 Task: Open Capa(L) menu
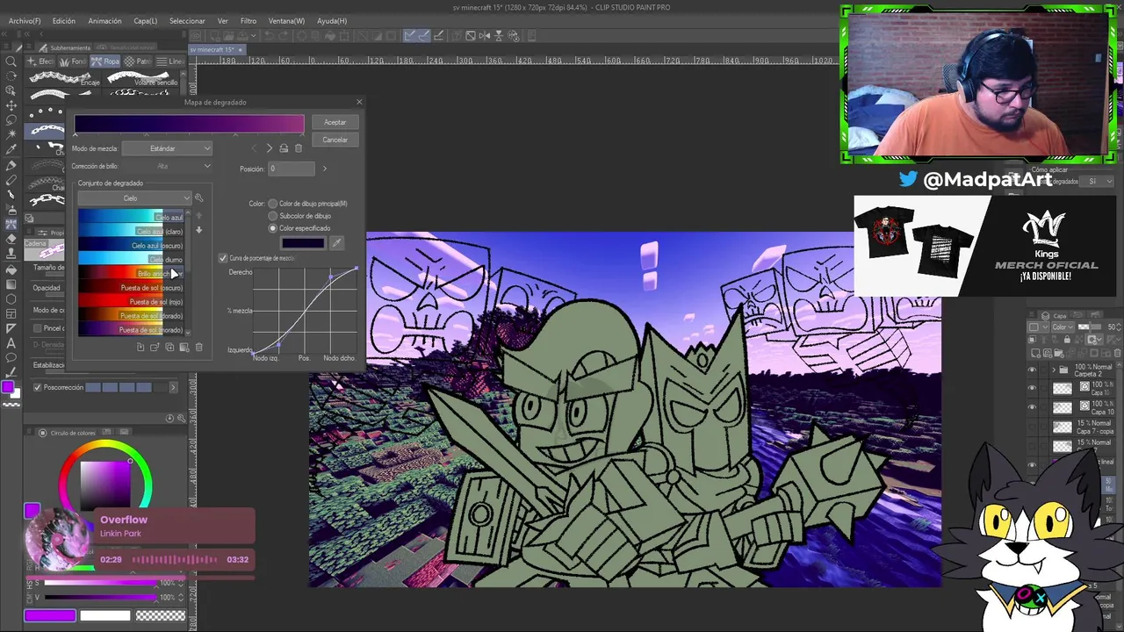coord(146,21)
